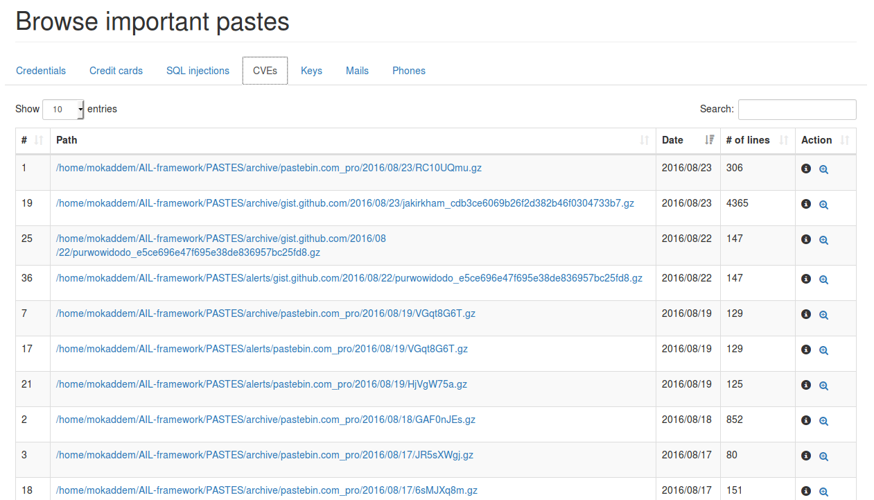Open the SQL injections tab
The width and height of the screenshot is (874, 500).
(198, 71)
